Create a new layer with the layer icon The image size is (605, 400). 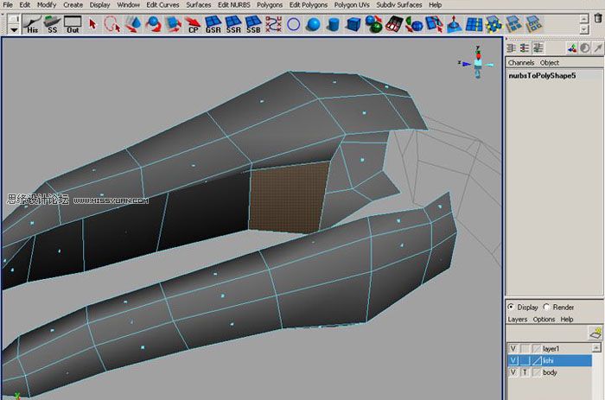tap(595, 333)
